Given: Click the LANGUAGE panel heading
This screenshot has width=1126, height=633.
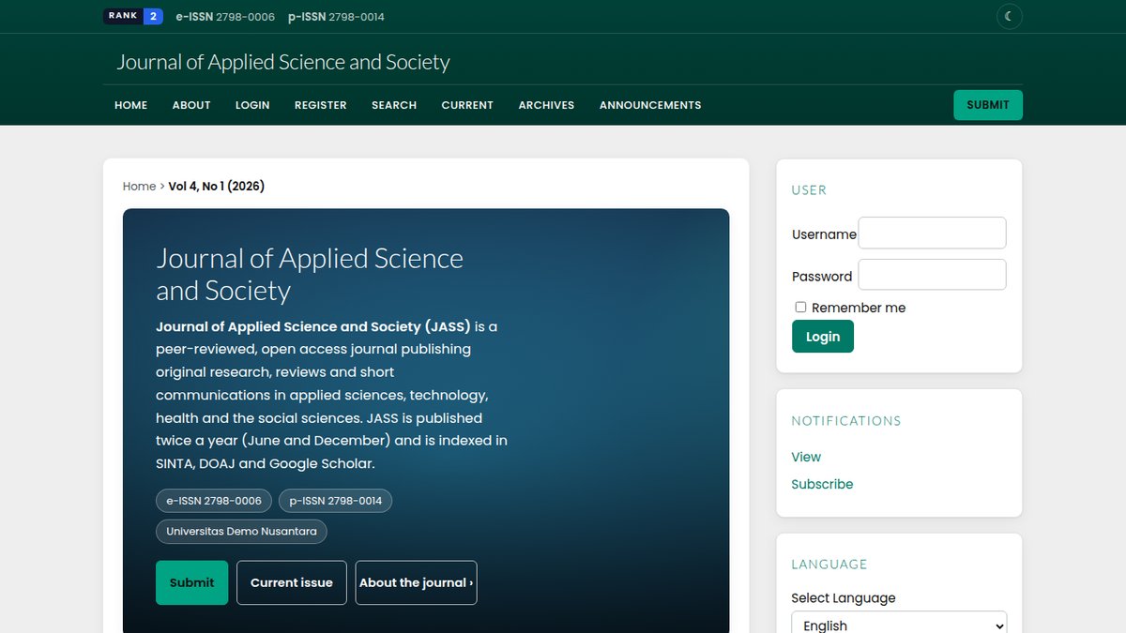Looking at the screenshot, I should point(829,564).
